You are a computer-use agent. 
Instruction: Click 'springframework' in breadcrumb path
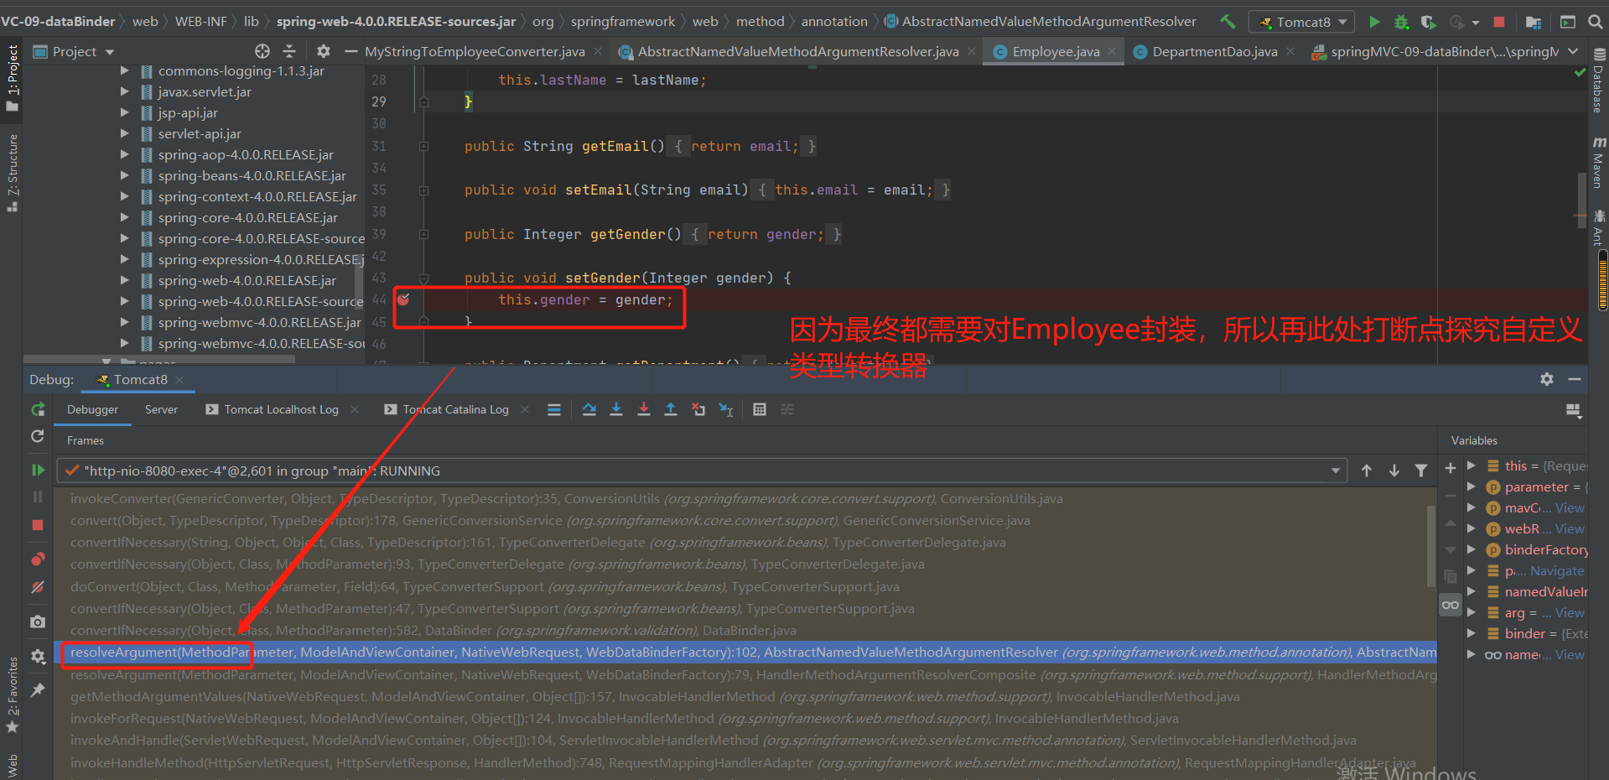coord(623,22)
